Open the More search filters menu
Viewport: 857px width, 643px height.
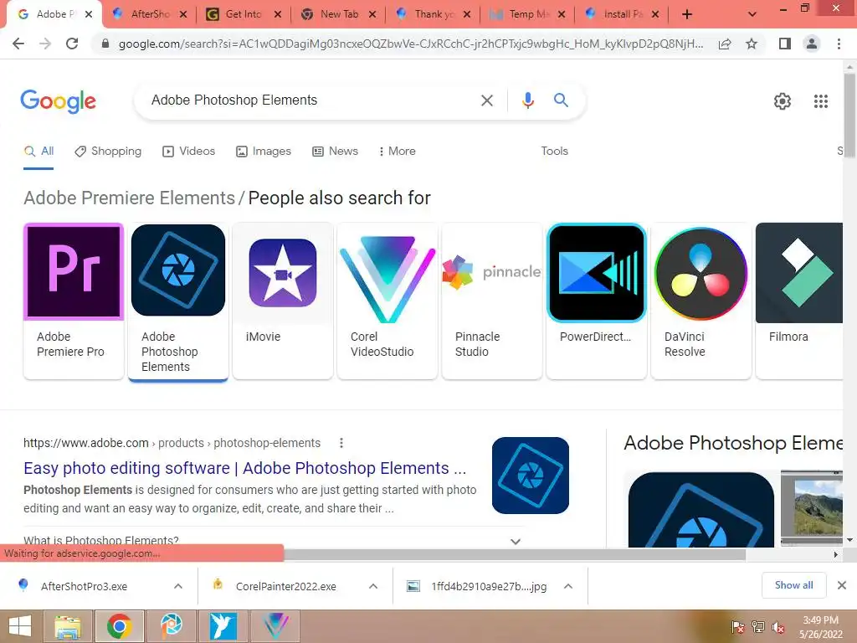pyautogui.click(x=397, y=152)
